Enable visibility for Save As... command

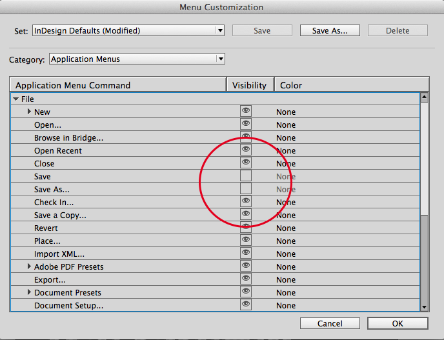point(246,189)
